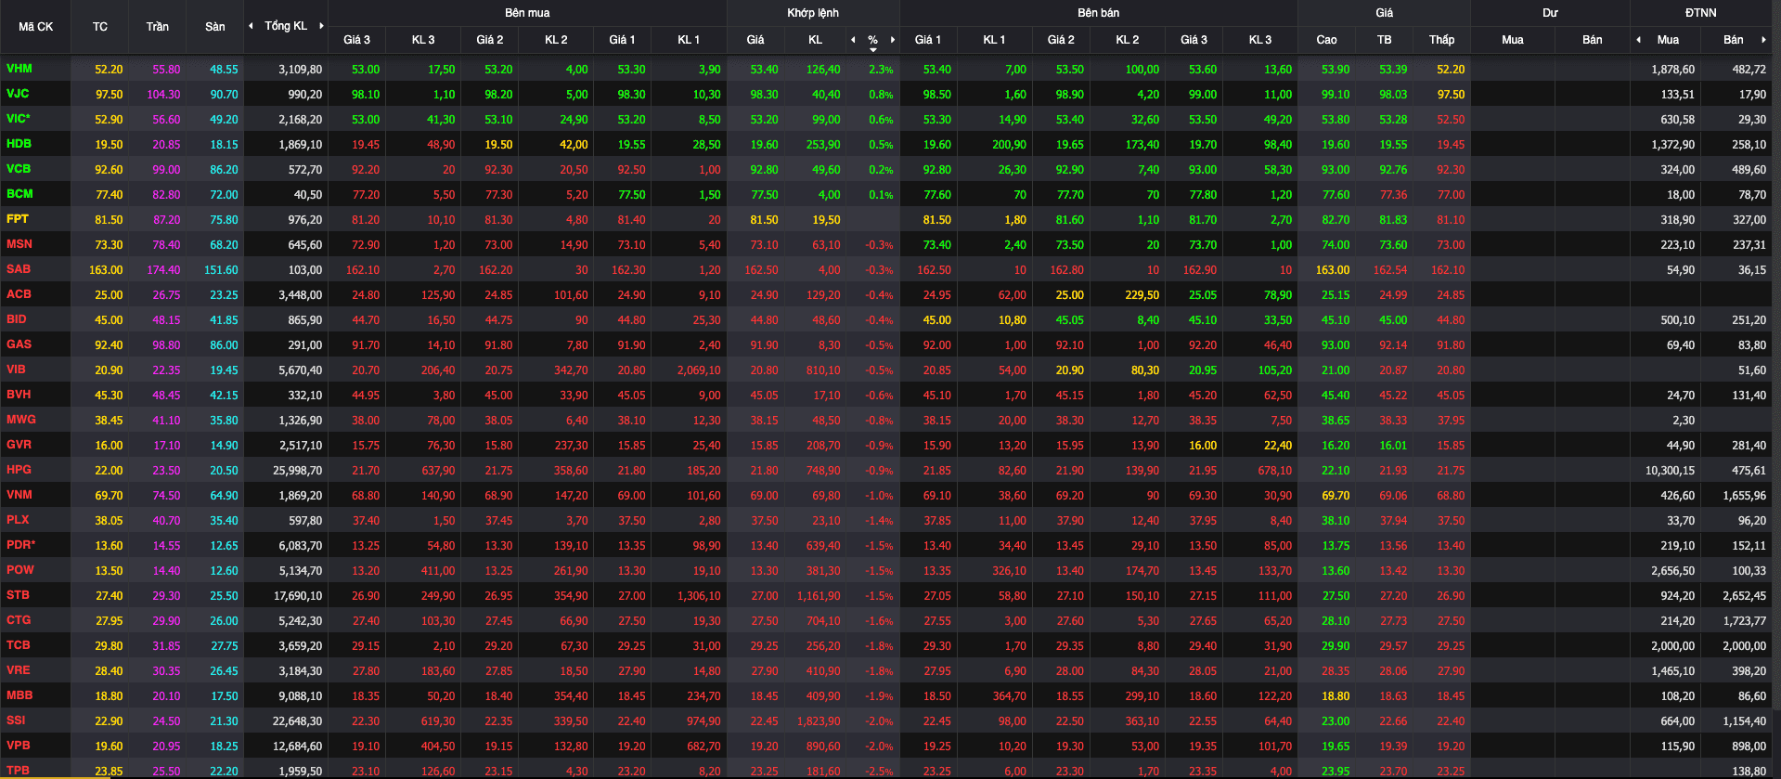Screen dimensions: 1781x779
Task: Select the BVH ticker symbol
Action: coord(19,395)
